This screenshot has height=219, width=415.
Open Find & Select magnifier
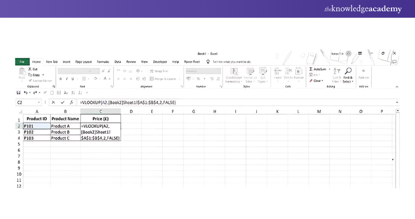(x=348, y=72)
